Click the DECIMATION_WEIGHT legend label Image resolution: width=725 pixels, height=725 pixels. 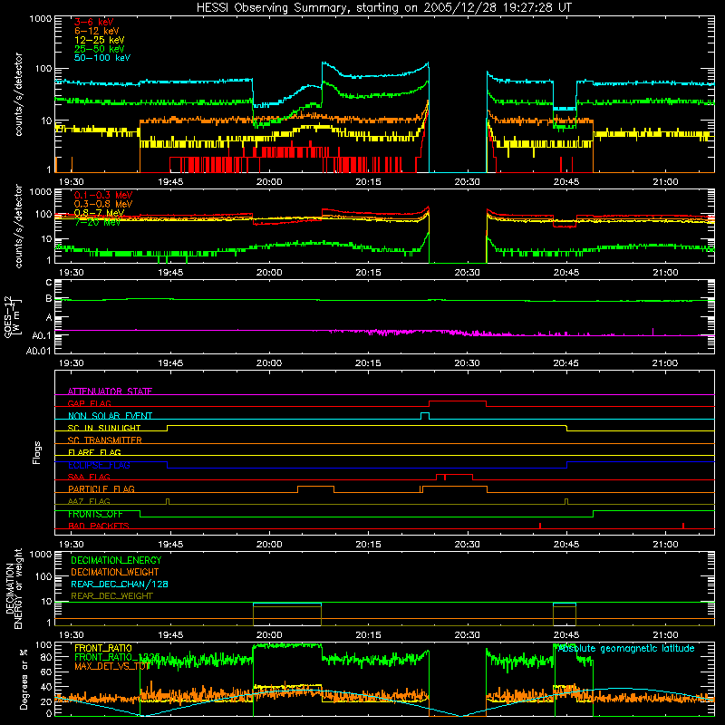click(x=115, y=572)
